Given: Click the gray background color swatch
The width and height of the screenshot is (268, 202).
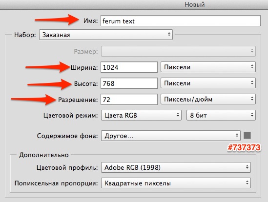Looking at the screenshot, I should [247, 135].
